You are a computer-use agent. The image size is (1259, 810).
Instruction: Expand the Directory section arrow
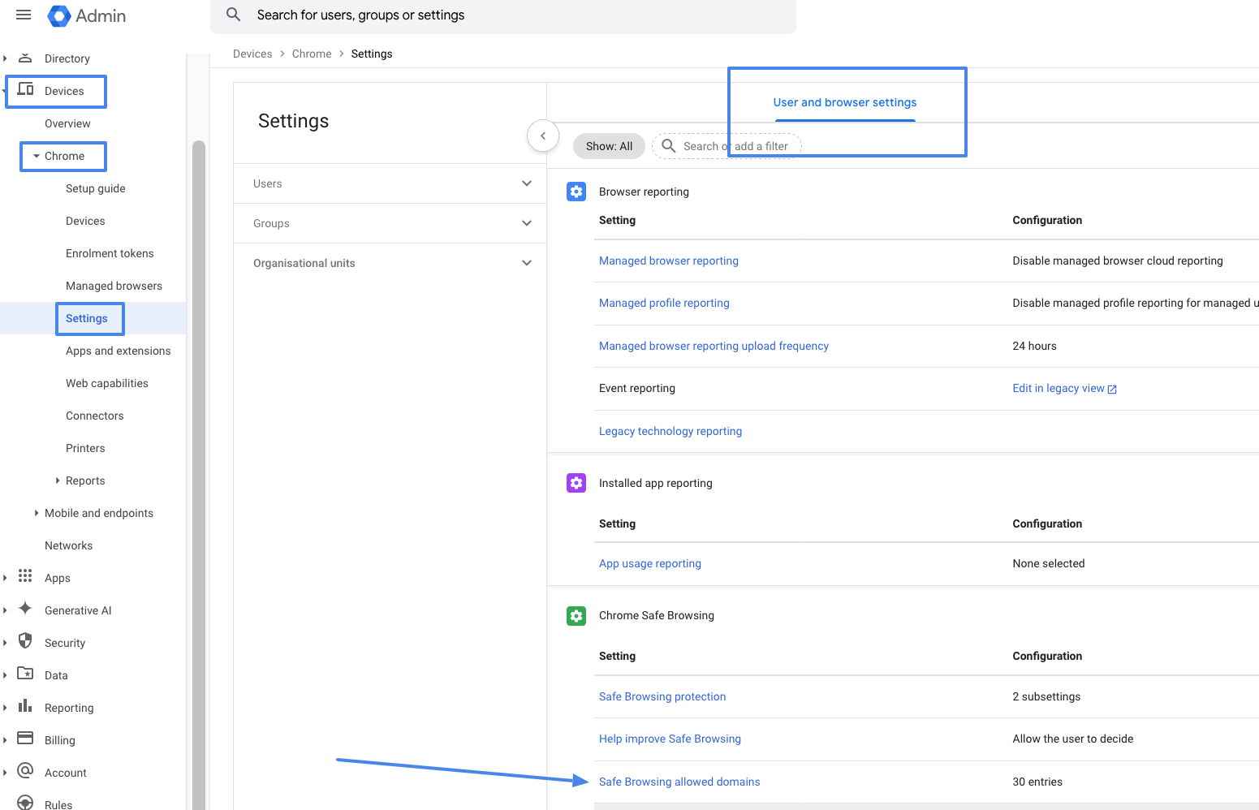pyautogui.click(x=6, y=58)
